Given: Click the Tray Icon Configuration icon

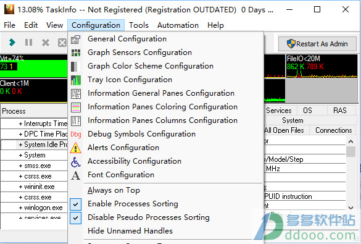Looking at the screenshot, I should (76, 80).
